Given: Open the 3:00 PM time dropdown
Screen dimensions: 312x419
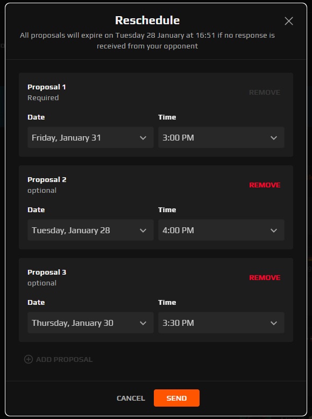Looking at the screenshot, I should (x=221, y=138).
